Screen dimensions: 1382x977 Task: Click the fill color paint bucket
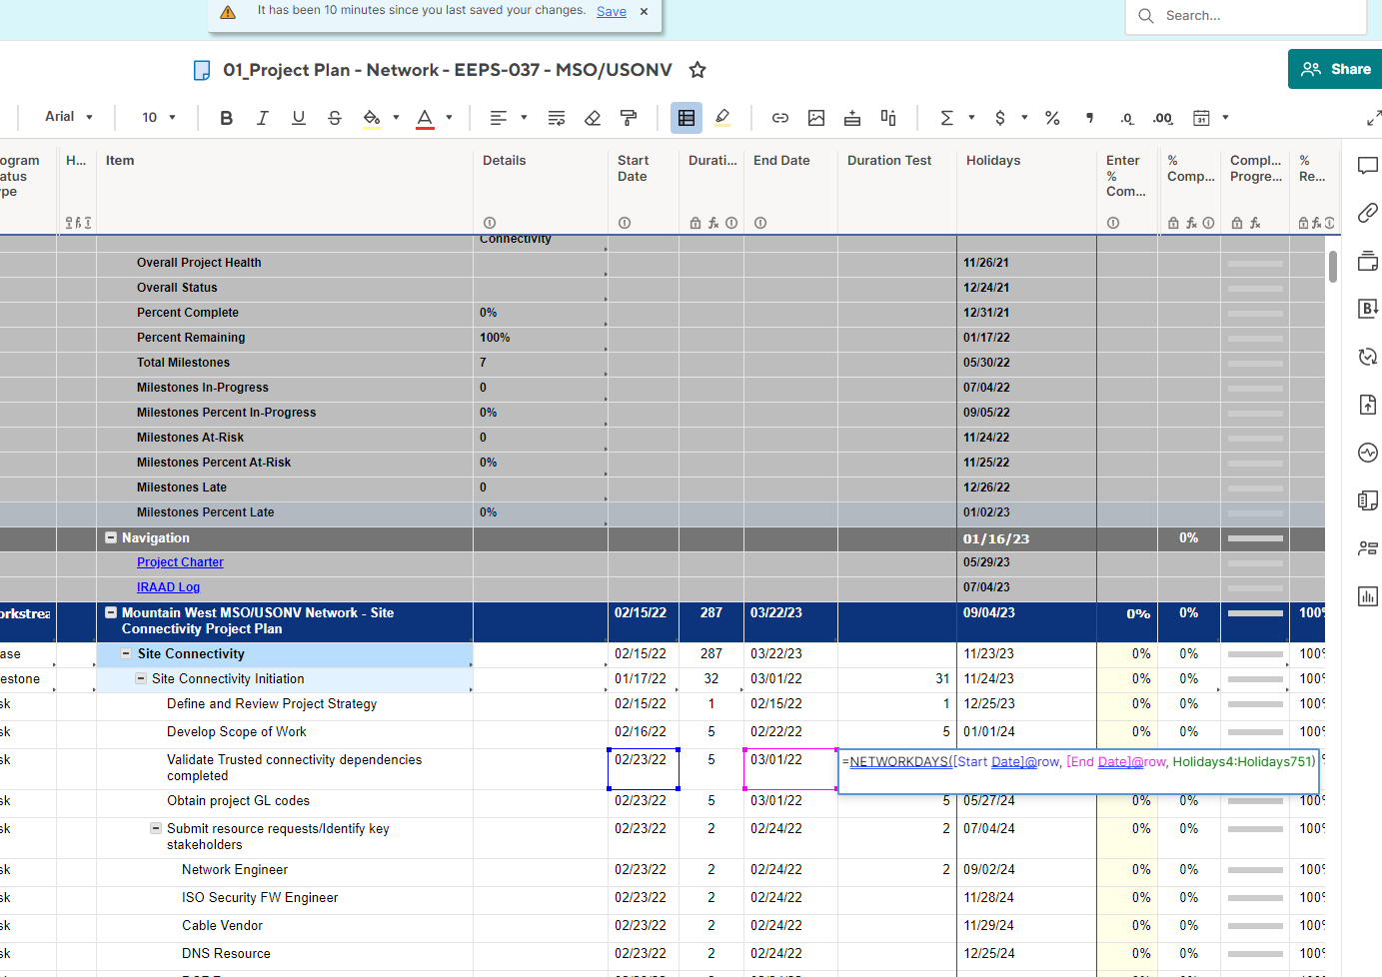click(372, 118)
